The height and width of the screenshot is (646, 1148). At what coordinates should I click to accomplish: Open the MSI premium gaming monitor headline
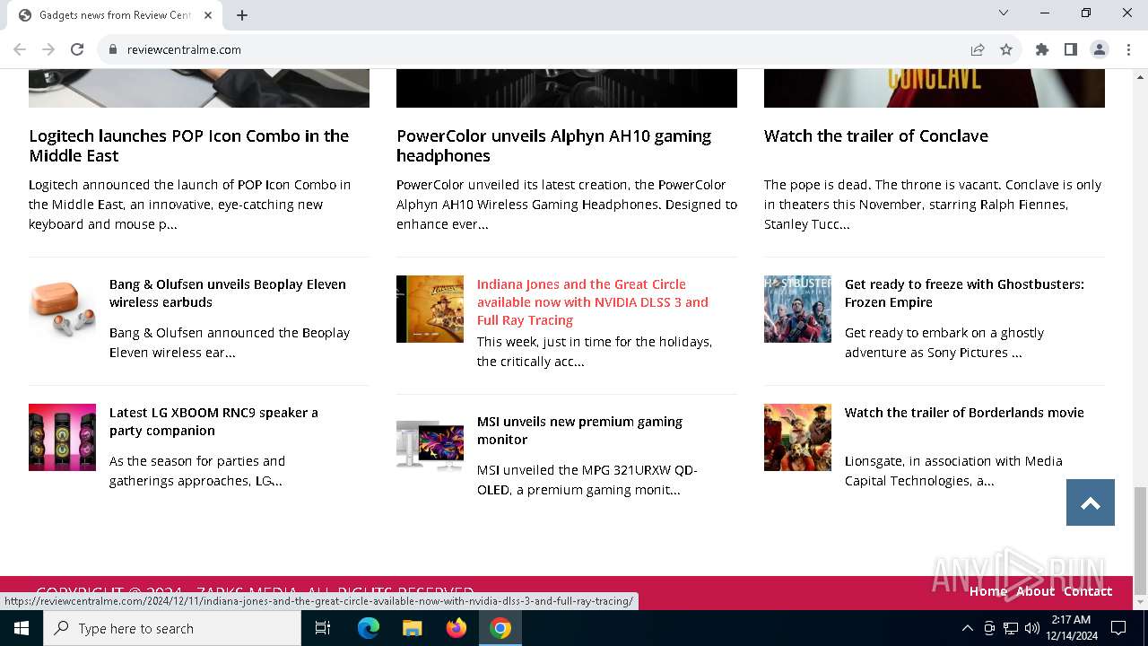coord(579,430)
